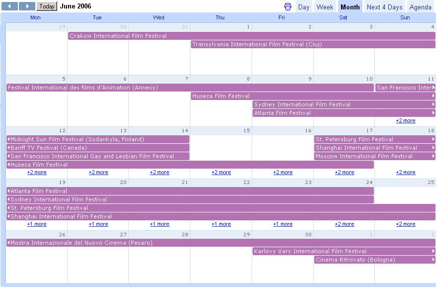Switch to the Day view tab
The height and width of the screenshot is (288, 437).
[x=303, y=7]
